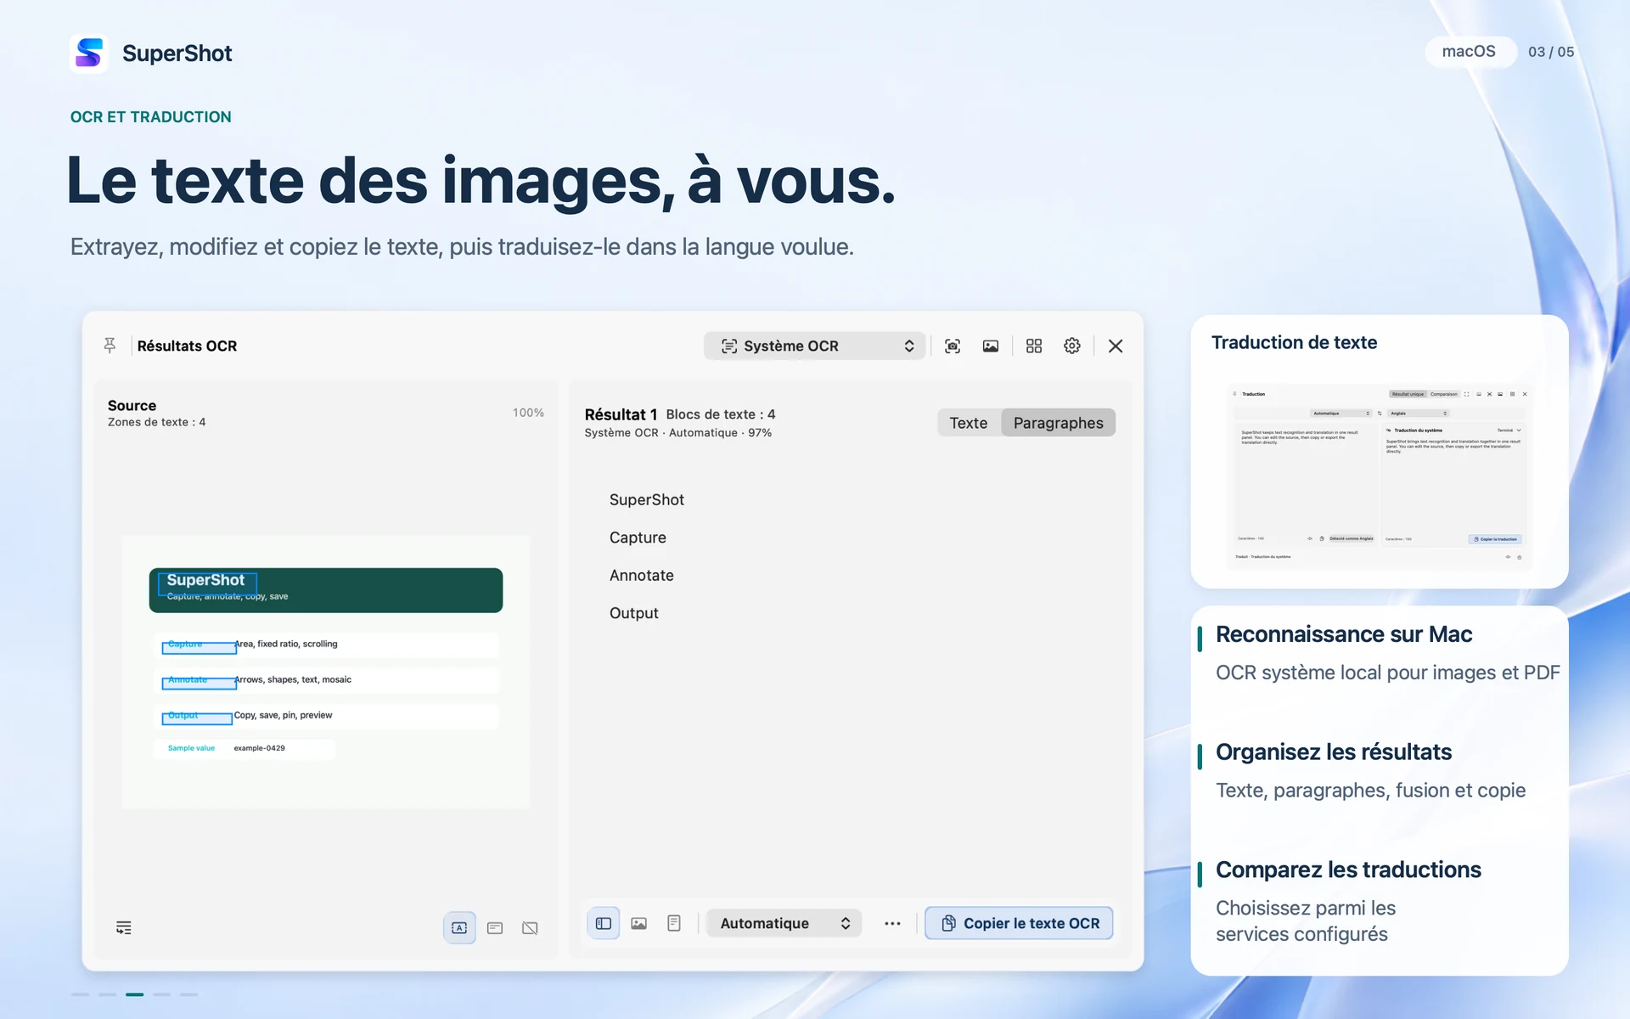1630x1019 pixels.
Task: Select the Annotate result line
Action: pyautogui.click(x=642, y=576)
